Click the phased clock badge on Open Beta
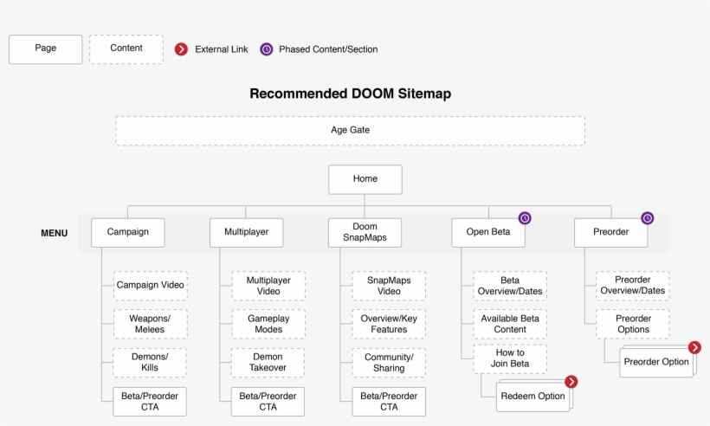Viewport: 710px width, 426px height. pyautogui.click(x=525, y=218)
